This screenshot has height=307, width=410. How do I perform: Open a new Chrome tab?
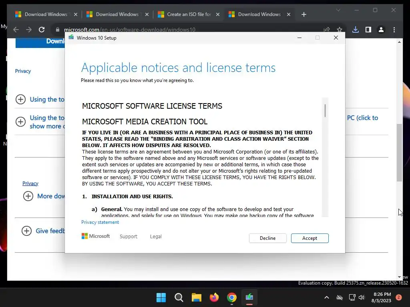[303, 14]
